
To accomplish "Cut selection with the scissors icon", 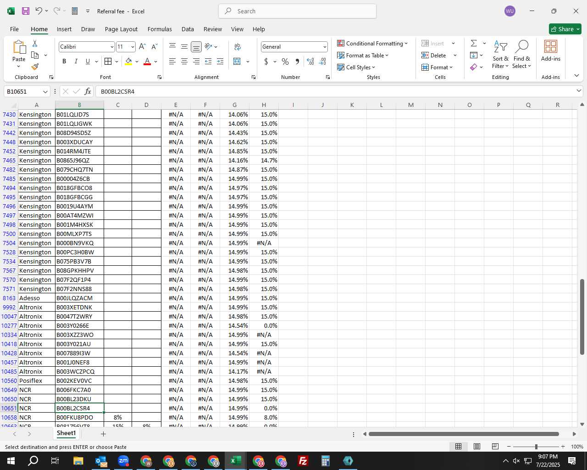I will (35, 43).
